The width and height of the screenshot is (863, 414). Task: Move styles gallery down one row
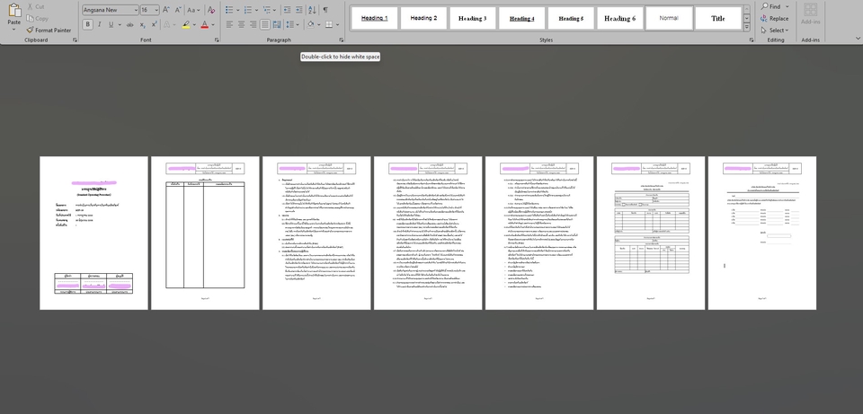[747, 18]
